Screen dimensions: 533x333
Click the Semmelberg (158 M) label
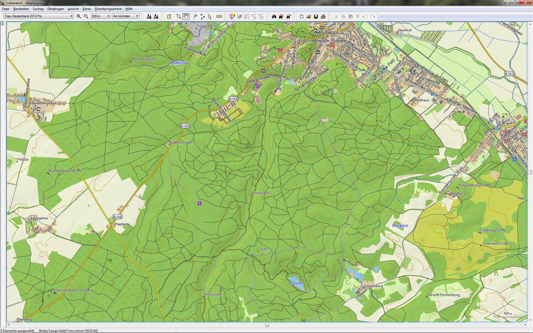click(x=73, y=291)
